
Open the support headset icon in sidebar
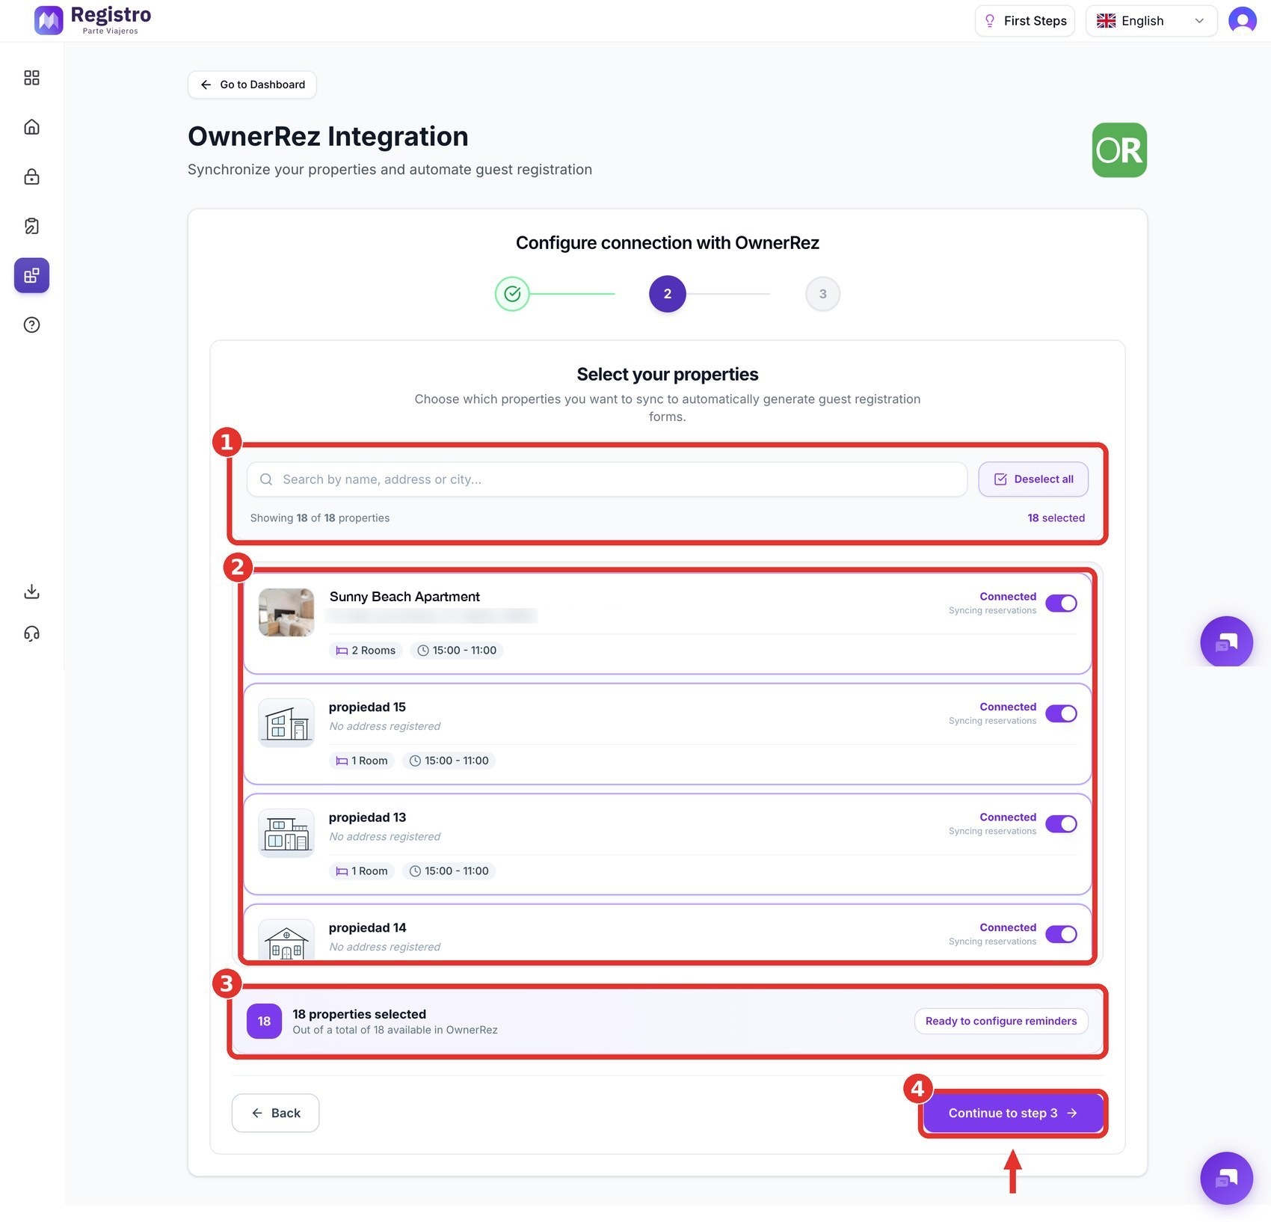tap(31, 634)
